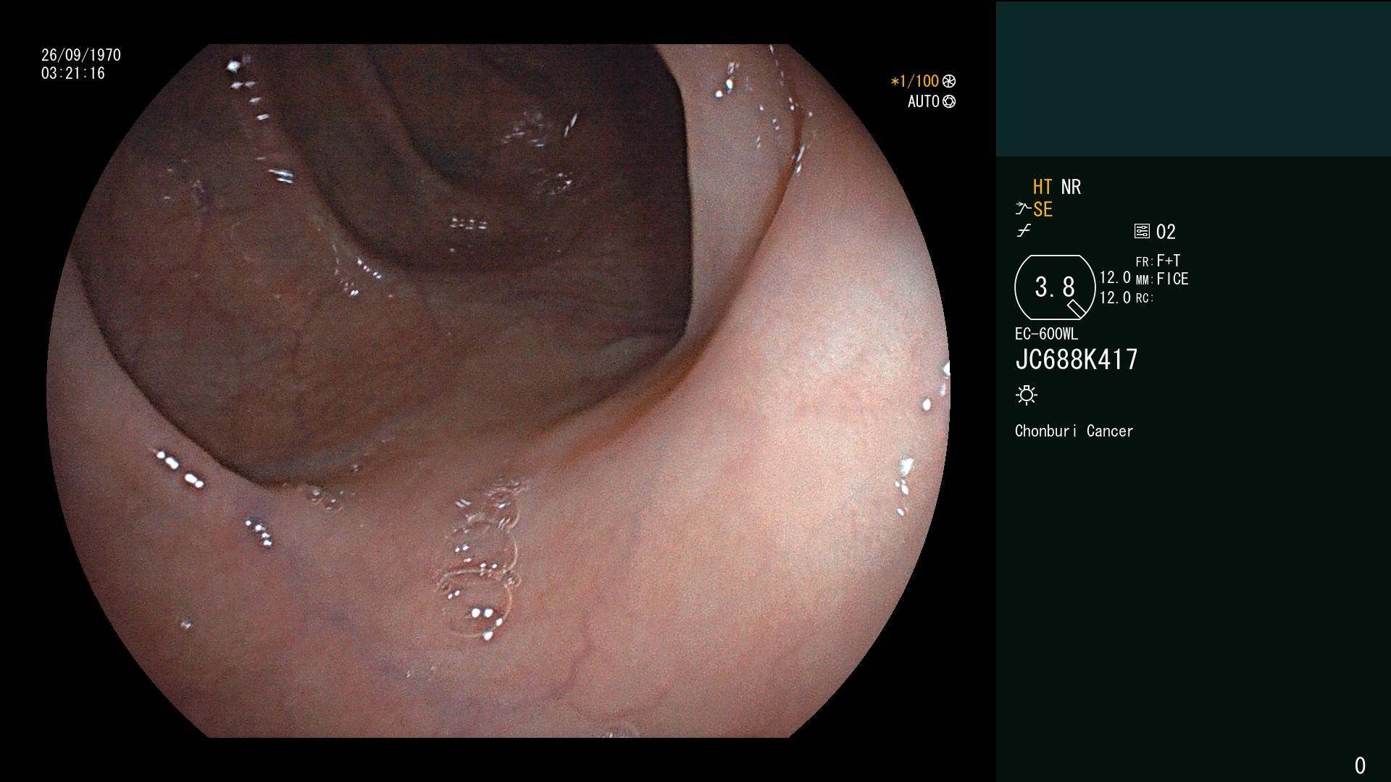Screen dimensions: 1391x782
Task: Select the NR noise reduction label
Action: (x=1071, y=187)
